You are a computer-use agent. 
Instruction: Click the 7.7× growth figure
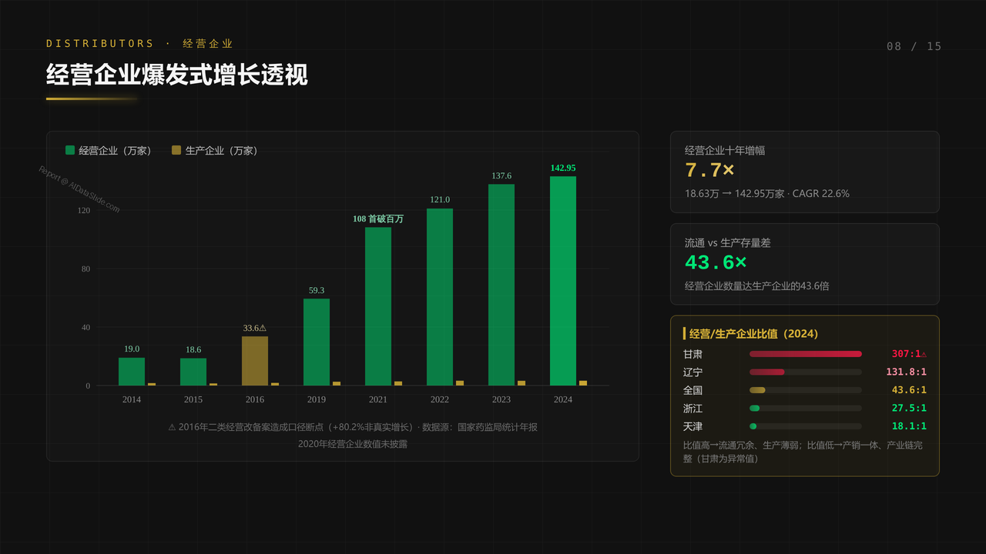point(710,170)
